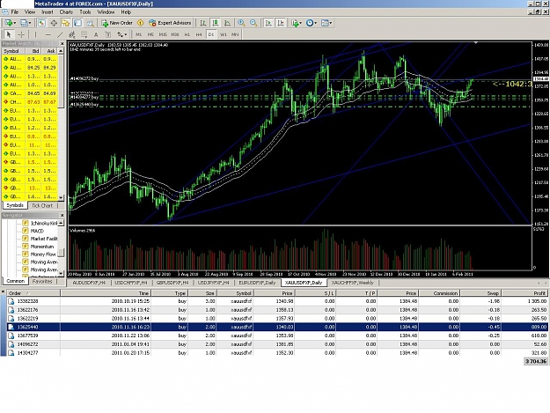Select the MACD indicator in Navigator

pos(37,231)
